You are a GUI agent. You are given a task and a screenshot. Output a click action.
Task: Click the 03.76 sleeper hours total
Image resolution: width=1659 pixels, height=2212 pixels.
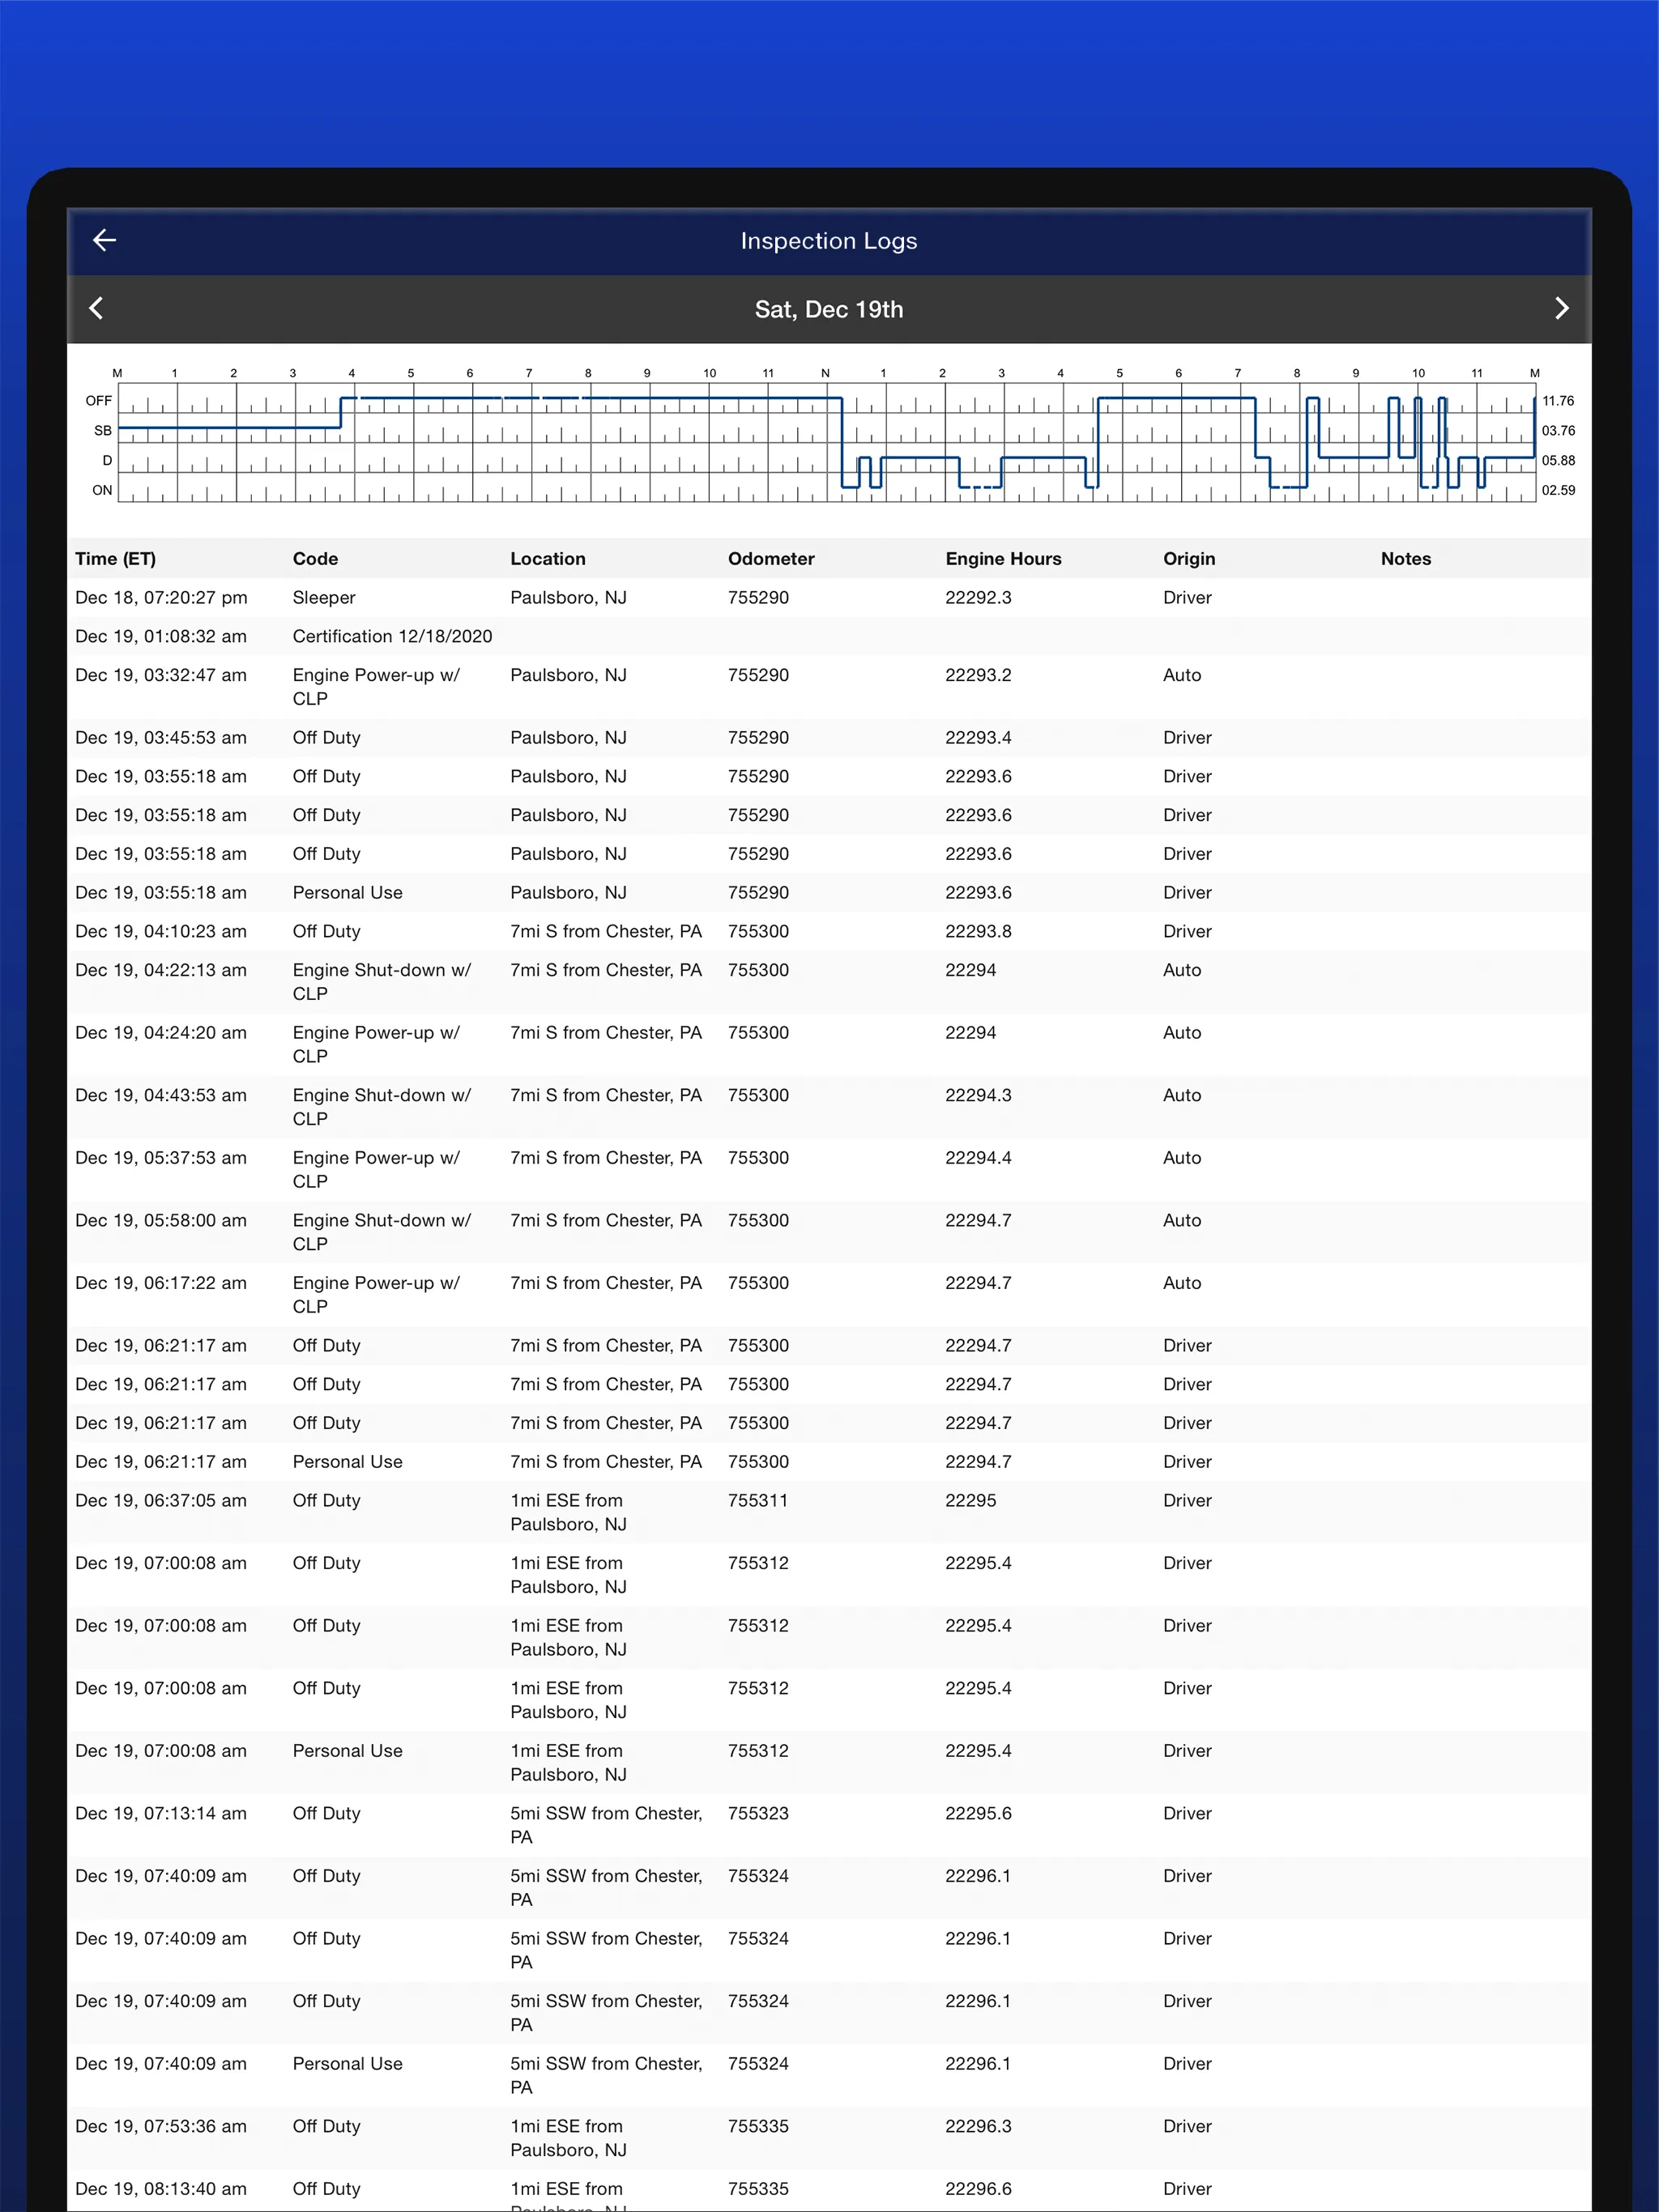coord(1558,431)
